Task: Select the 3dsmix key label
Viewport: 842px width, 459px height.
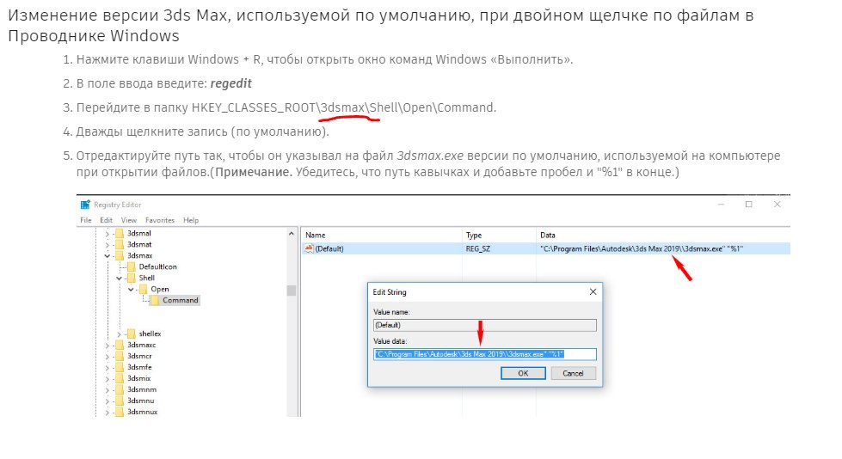Action: [x=139, y=378]
